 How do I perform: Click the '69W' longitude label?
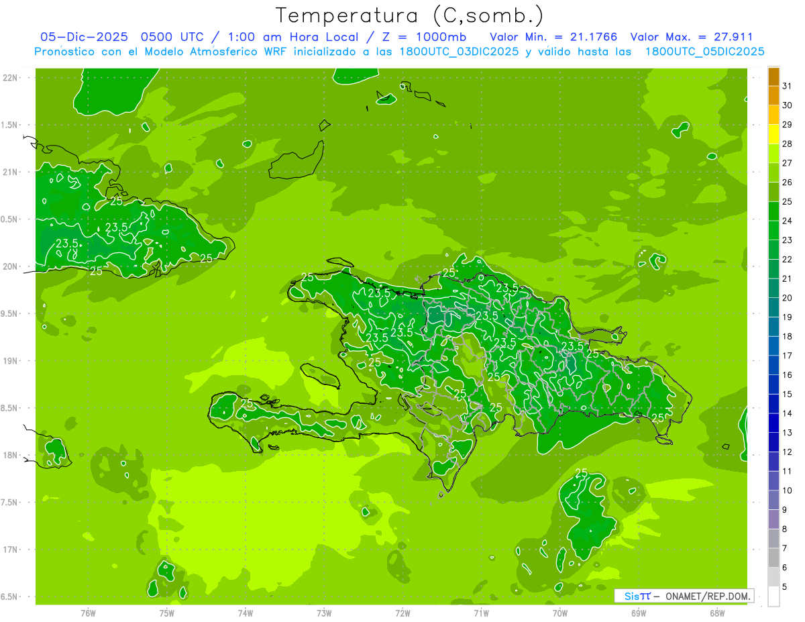pos(639,613)
